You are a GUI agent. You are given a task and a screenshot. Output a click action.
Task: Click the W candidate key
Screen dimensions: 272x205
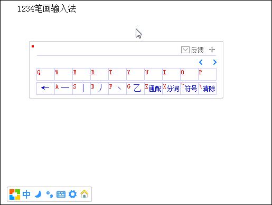[x=63, y=74]
